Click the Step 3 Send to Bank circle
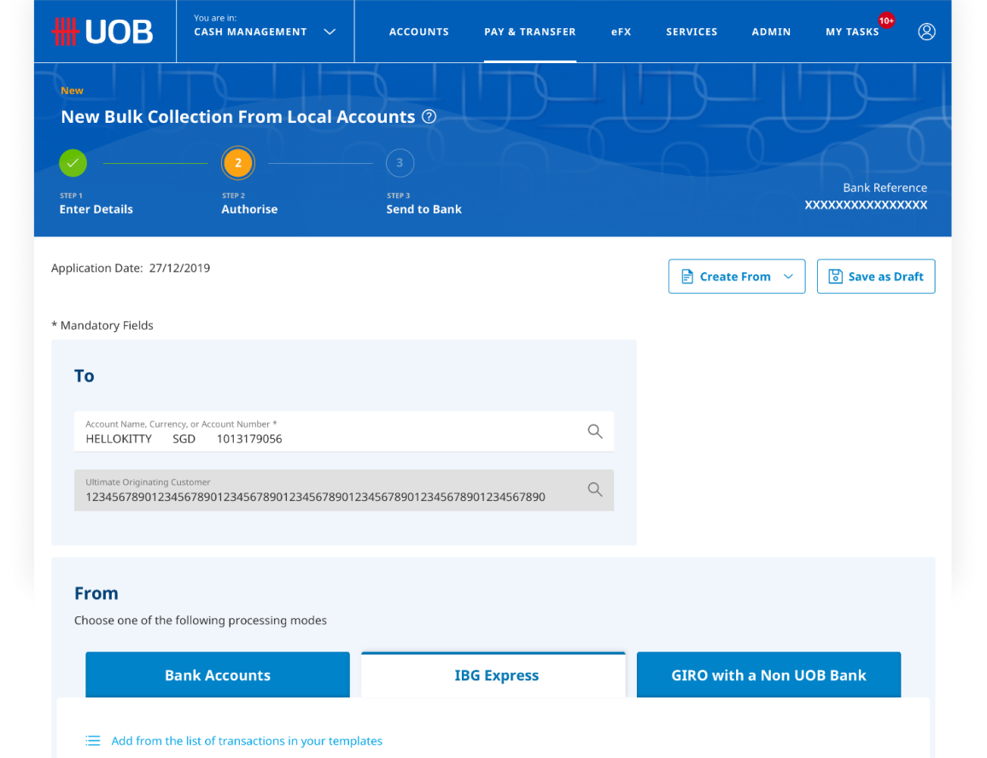The width and height of the screenshot is (987, 758). [400, 163]
